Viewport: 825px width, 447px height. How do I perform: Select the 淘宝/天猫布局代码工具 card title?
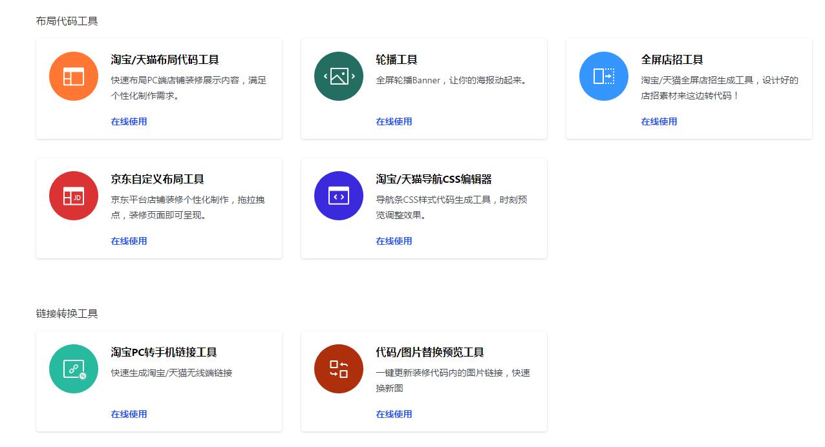coord(165,59)
